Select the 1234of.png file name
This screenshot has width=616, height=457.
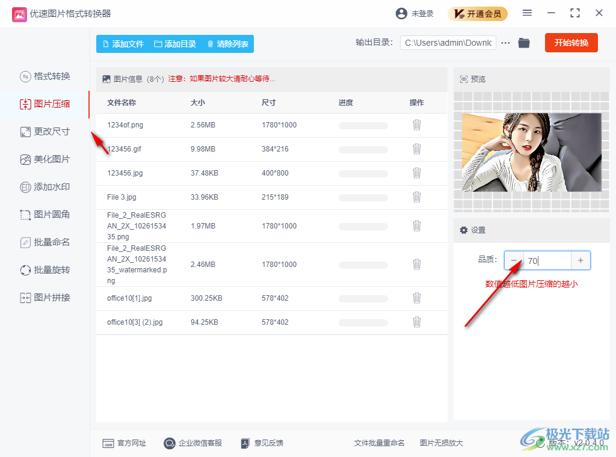[125, 125]
